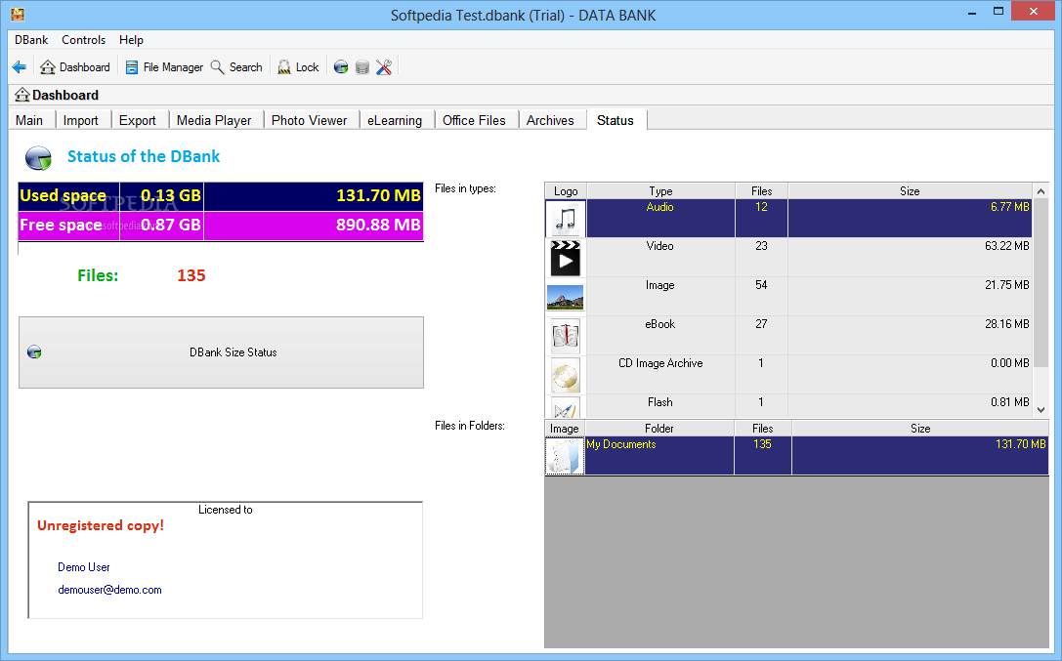Click the Dashboard house icon in header
The width and height of the screenshot is (1062, 661).
(x=22, y=95)
